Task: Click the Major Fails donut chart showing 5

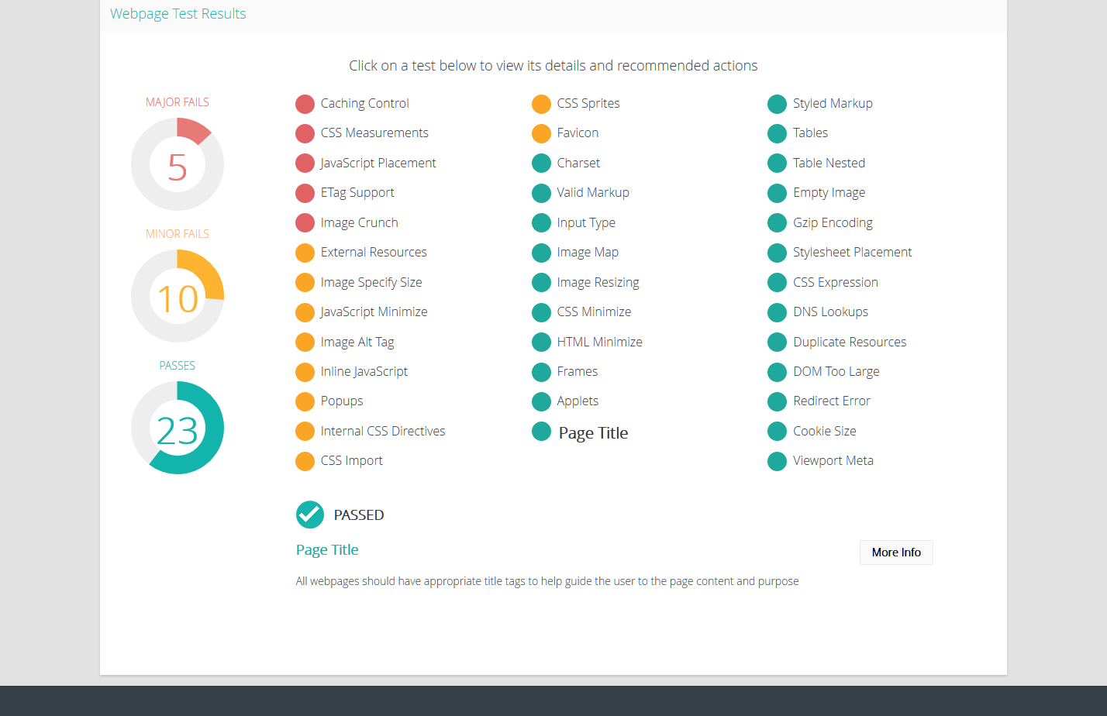Action: click(178, 164)
